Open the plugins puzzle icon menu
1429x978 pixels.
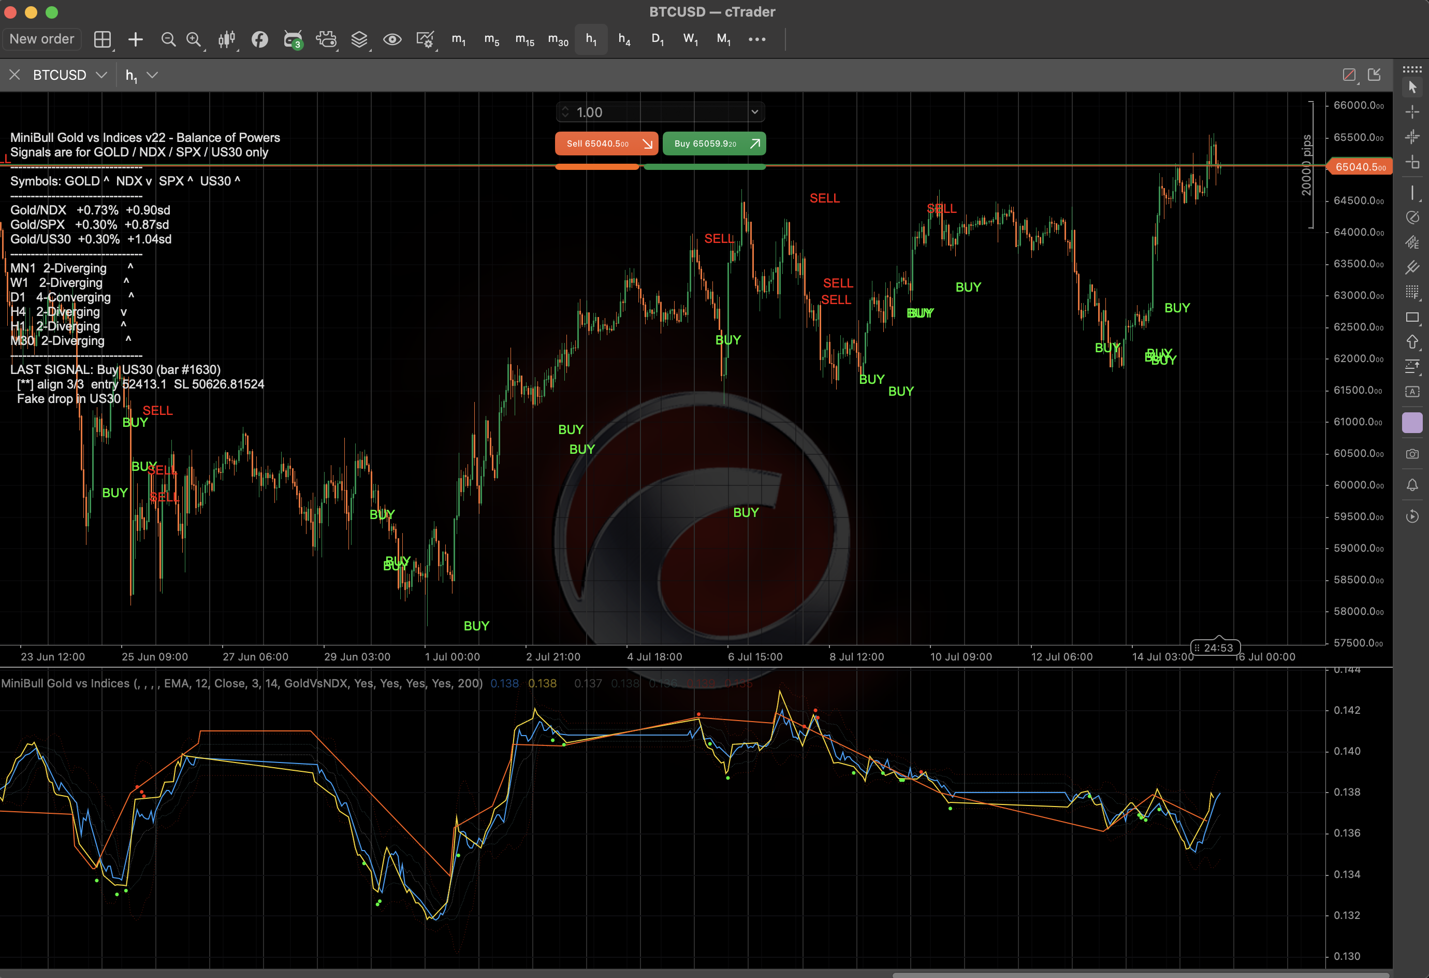(326, 39)
